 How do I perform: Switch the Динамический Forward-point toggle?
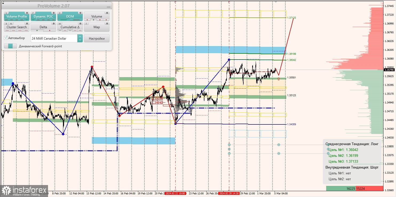10,46
